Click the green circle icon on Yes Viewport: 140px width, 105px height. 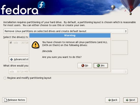98,66
